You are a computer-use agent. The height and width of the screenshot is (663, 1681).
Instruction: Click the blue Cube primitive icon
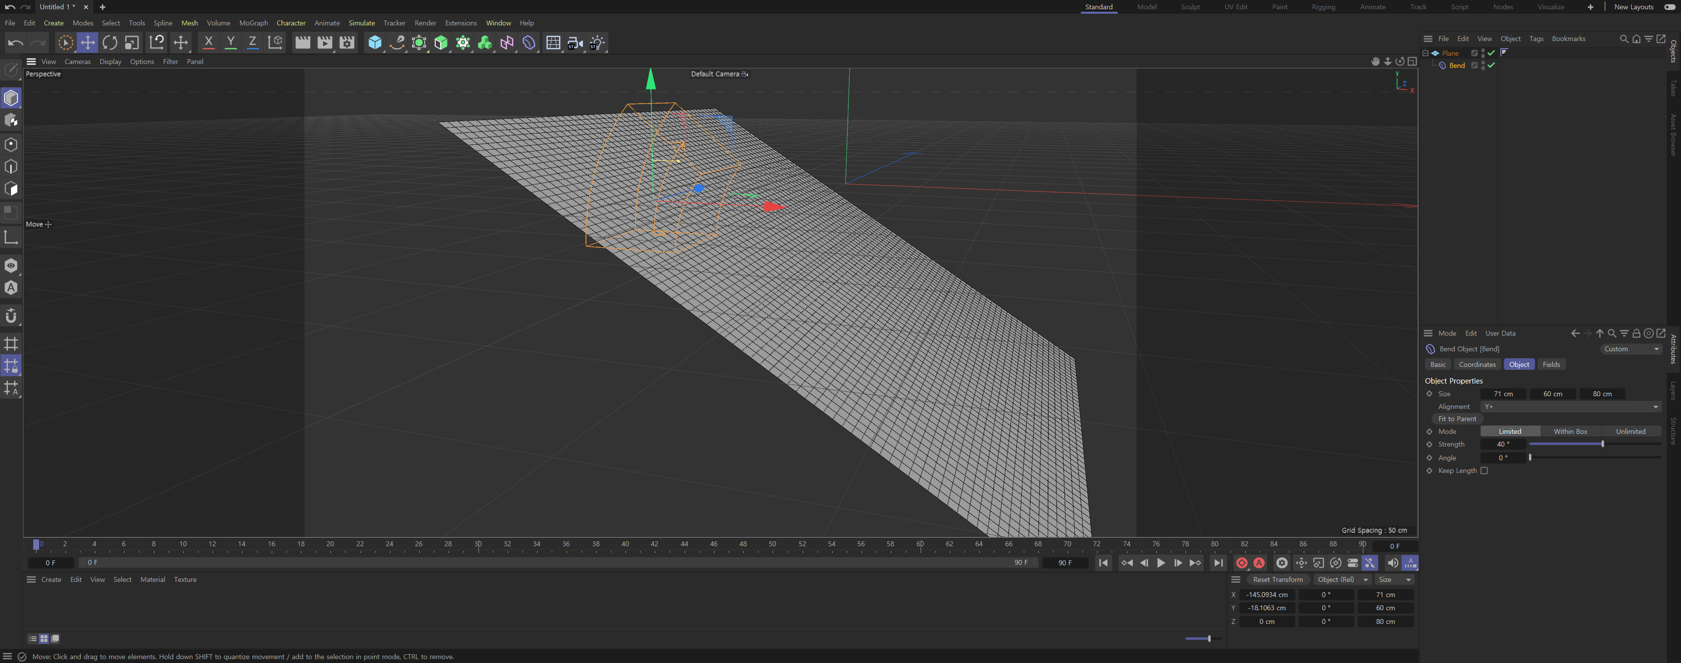[375, 42]
